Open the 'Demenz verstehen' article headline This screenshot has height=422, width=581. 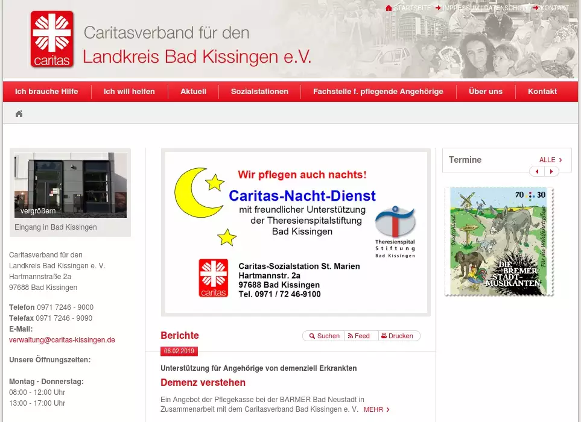coord(203,383)
